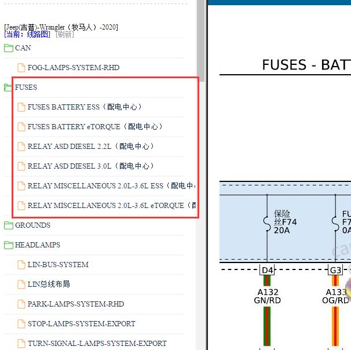Open RELAY ASD DIESEL 3.0L diagram
This screenshot has height=350, width=351.
[x=91, y=166]
